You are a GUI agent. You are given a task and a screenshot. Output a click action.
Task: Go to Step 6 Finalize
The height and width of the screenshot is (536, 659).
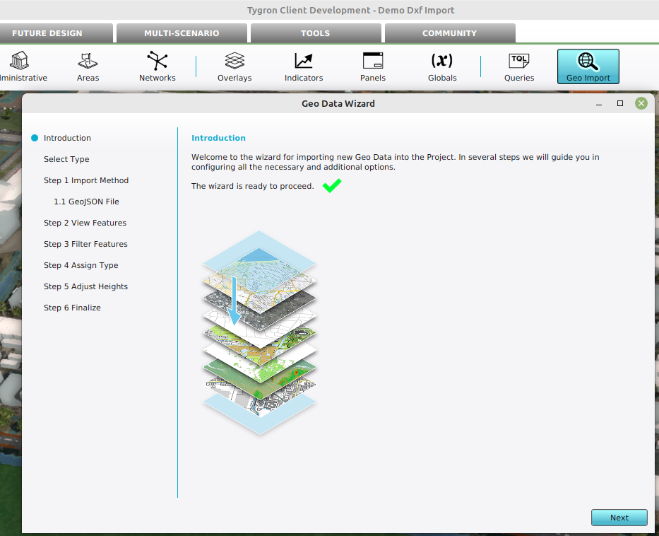(72, 308)
